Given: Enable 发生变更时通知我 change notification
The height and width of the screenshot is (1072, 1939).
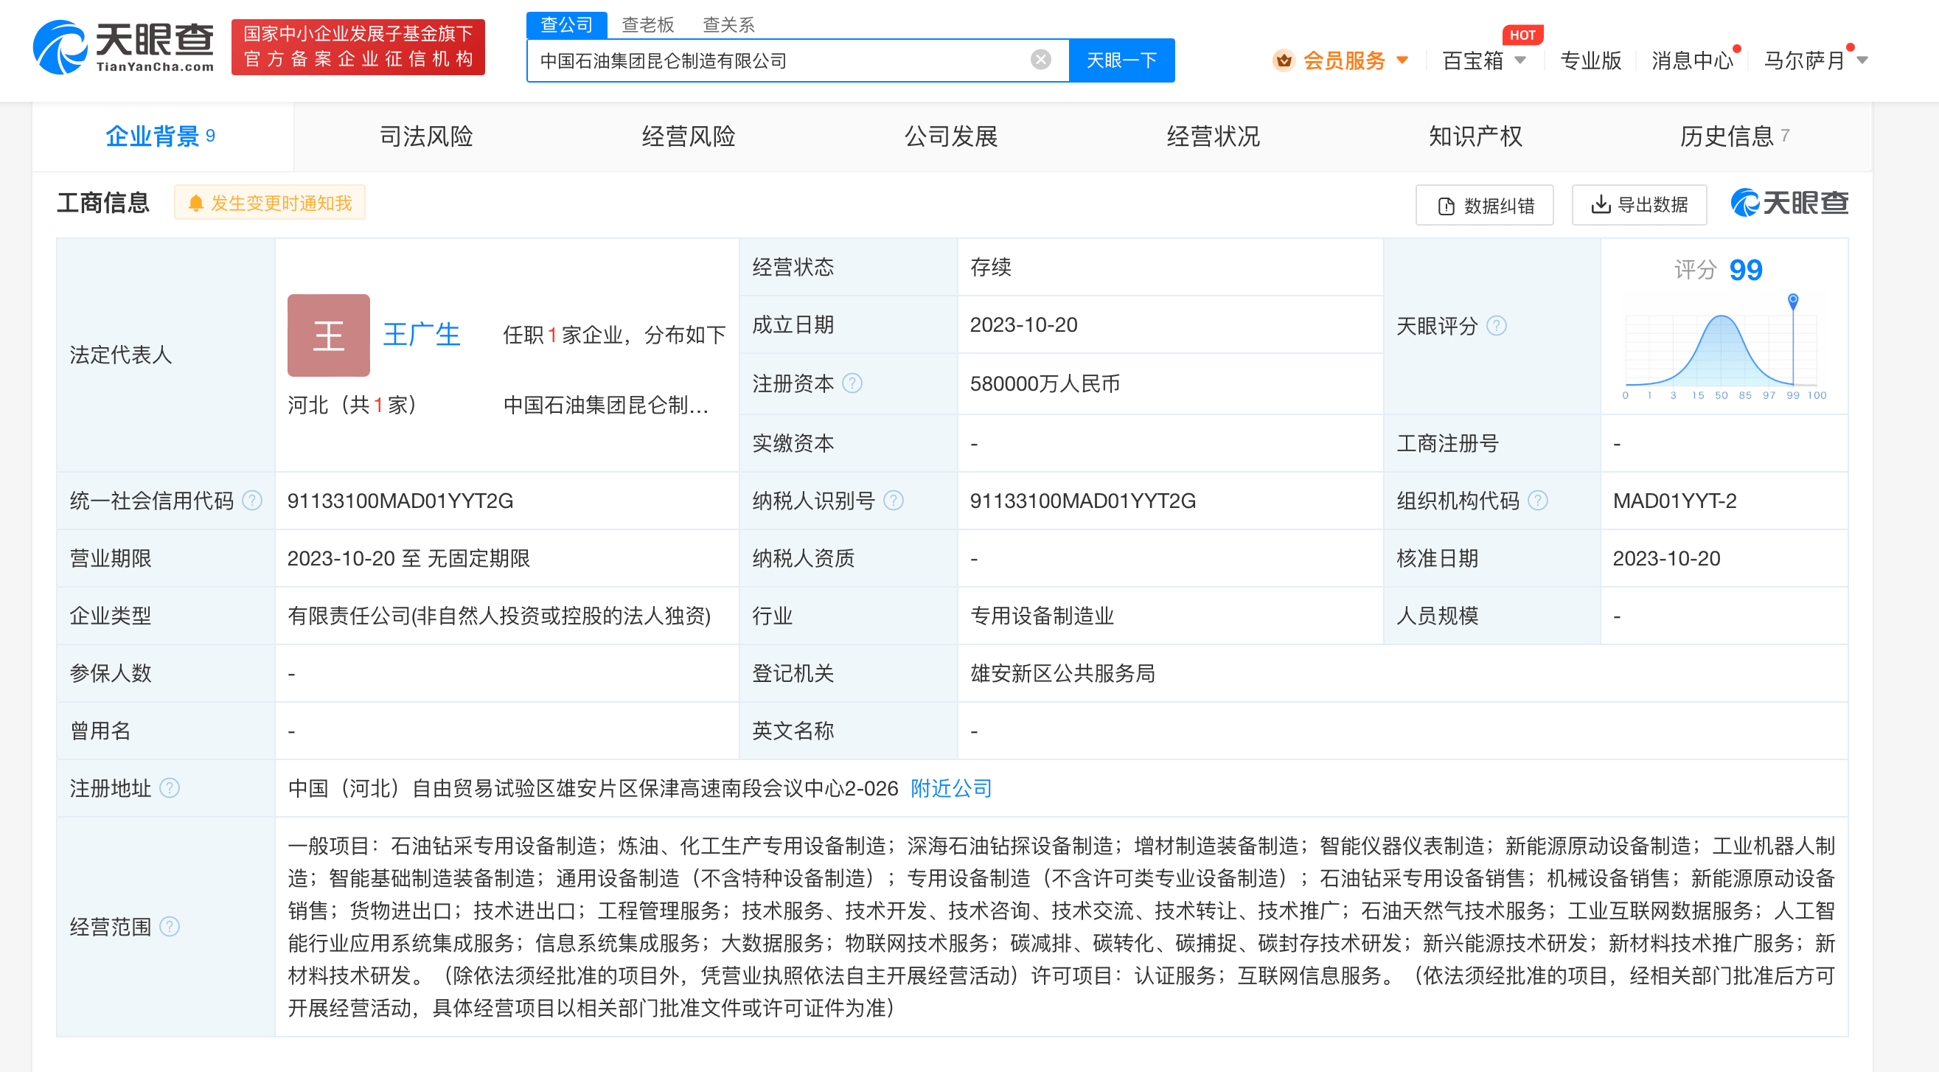Looking at the screenshot, I should [x=270, y=203].
